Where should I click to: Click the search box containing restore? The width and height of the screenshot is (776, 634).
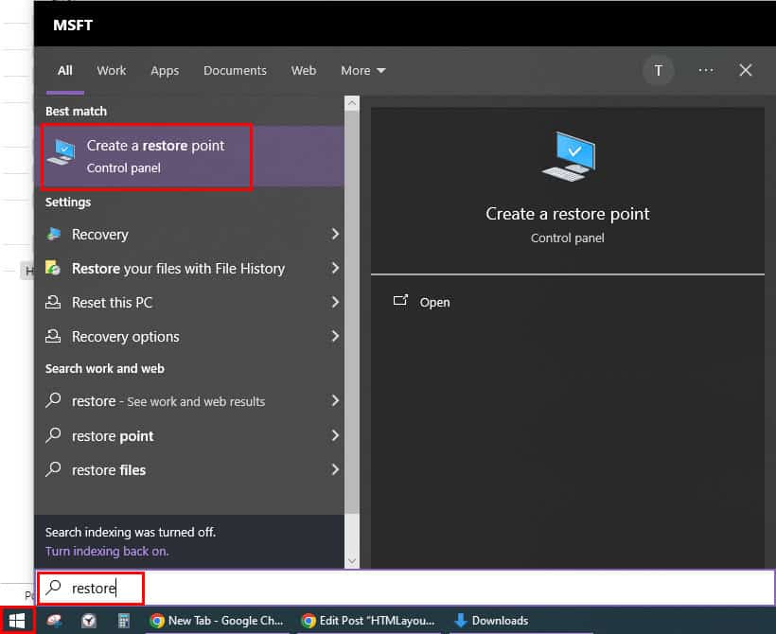[x=406, y=588]
